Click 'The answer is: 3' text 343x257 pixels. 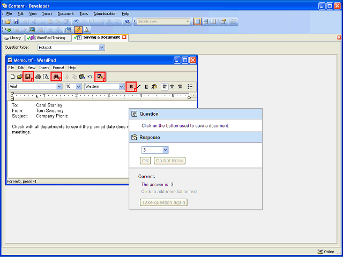point(157,185)
